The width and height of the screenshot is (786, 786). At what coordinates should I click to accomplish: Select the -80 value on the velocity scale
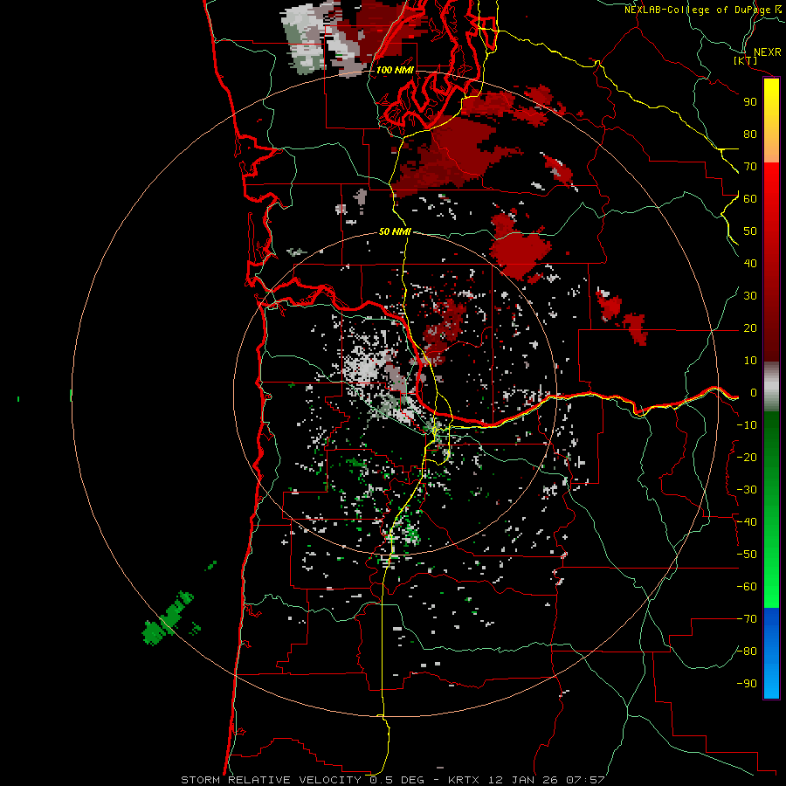point(747,652)
